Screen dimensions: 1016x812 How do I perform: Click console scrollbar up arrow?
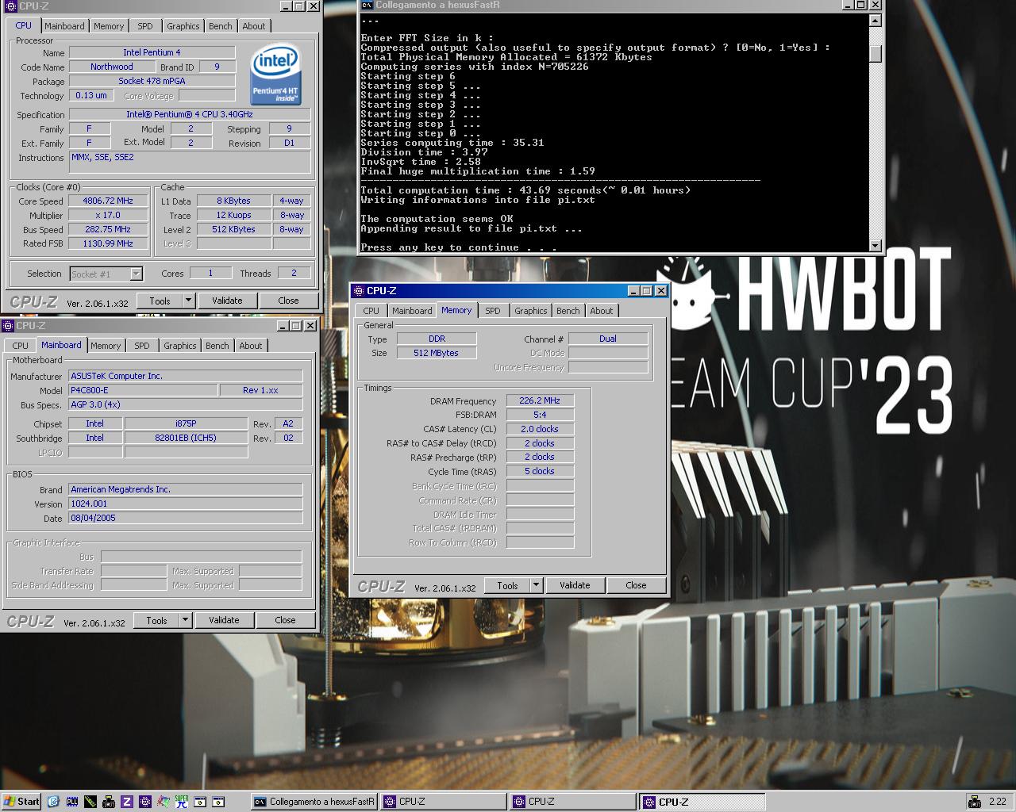tap(876, 20)
